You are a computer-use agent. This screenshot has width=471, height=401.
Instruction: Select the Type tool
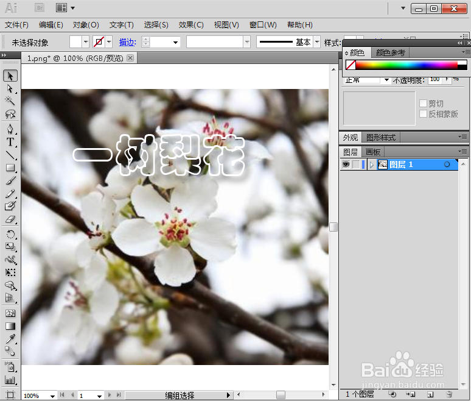pyautogui.click(x=10, y=141)
